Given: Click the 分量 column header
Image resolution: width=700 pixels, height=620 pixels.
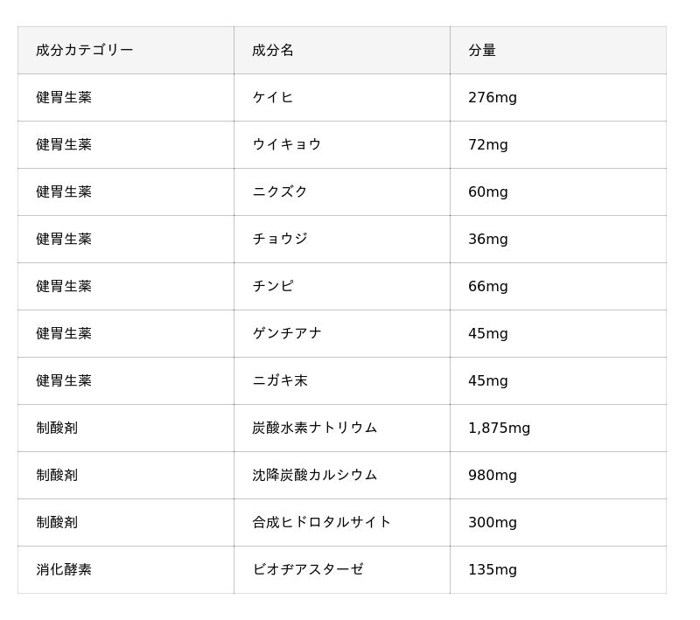Looking at the screenshot, I should coord(482,51).
